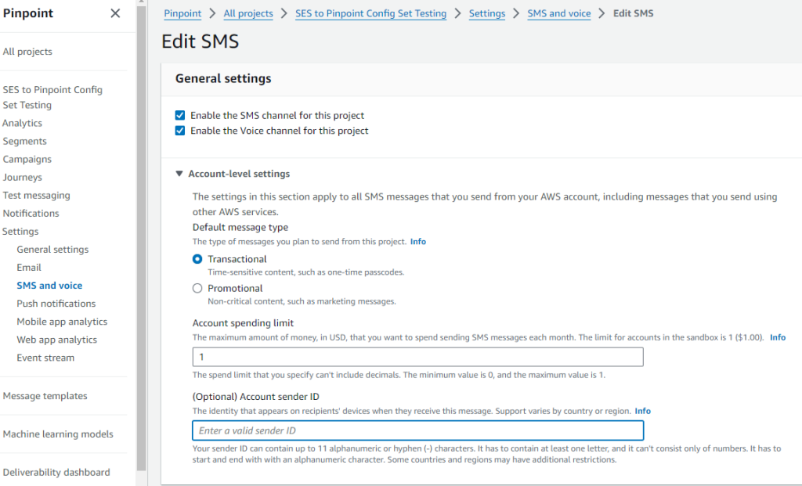Open All projects in sidebar
Viewport: 802px width, 486px height.
[27, 52]
